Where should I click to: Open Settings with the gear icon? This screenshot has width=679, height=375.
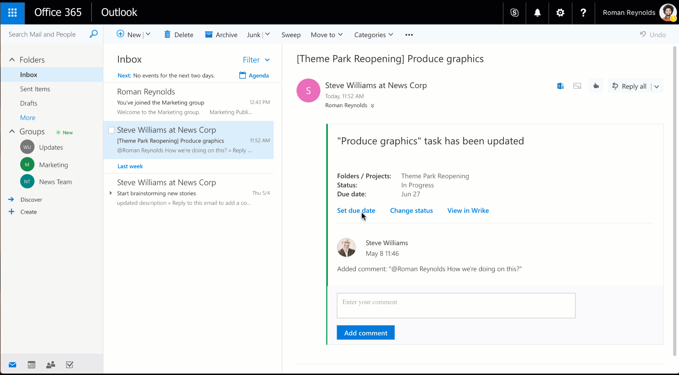click(560, 13)
